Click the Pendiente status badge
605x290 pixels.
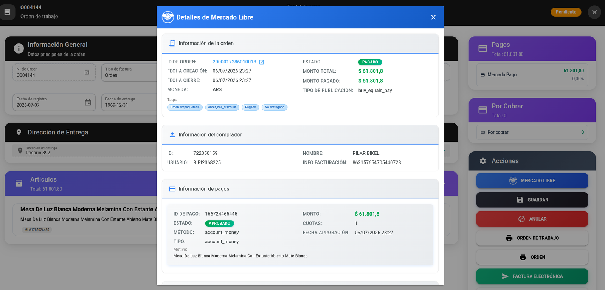(x=566, y=12)
